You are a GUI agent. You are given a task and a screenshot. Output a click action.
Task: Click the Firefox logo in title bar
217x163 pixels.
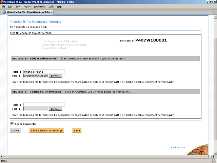click(x=2, y=2)
